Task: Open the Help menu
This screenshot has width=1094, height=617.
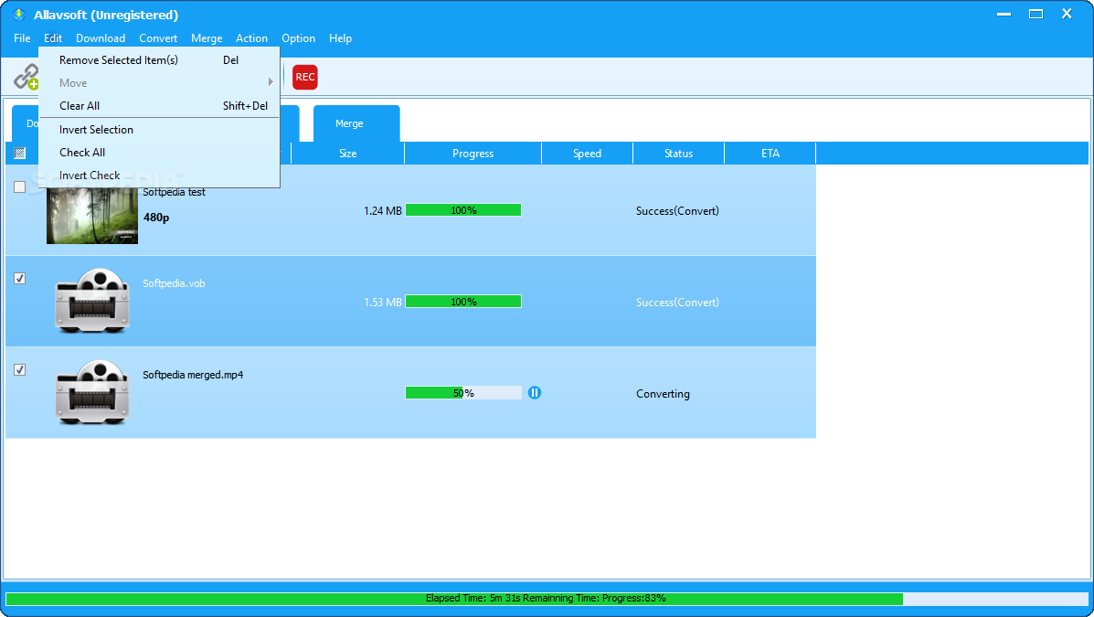Action: pos(340,37)
